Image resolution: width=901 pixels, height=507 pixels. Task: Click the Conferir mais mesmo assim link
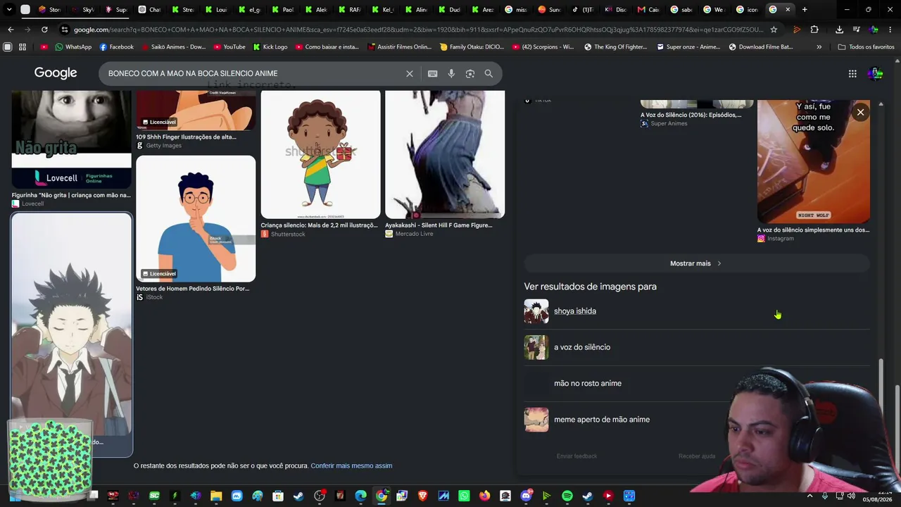[x=351, y=465]
